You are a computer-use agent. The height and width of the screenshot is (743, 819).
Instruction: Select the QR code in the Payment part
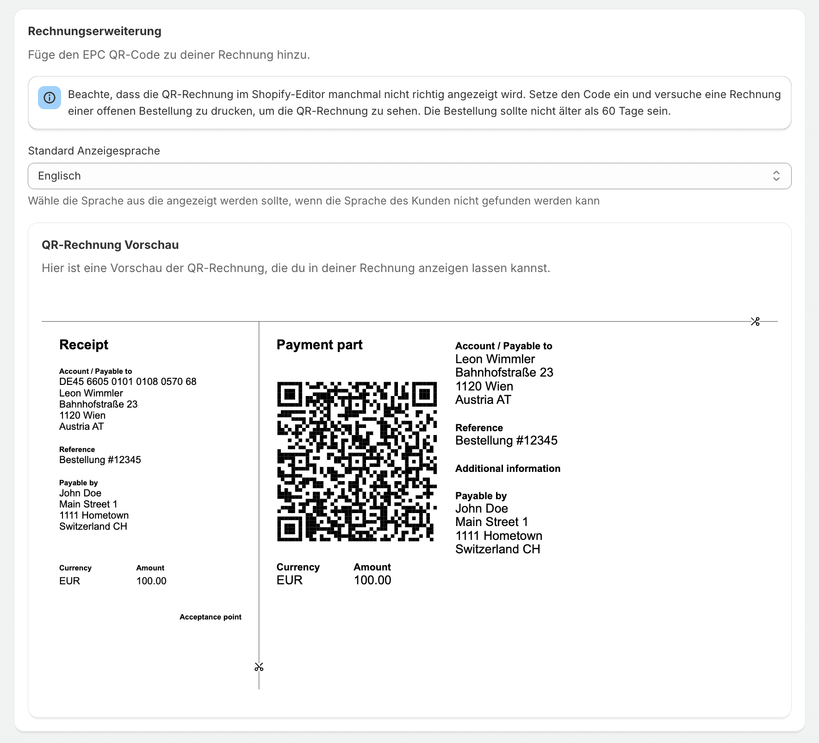pos(356,463)
